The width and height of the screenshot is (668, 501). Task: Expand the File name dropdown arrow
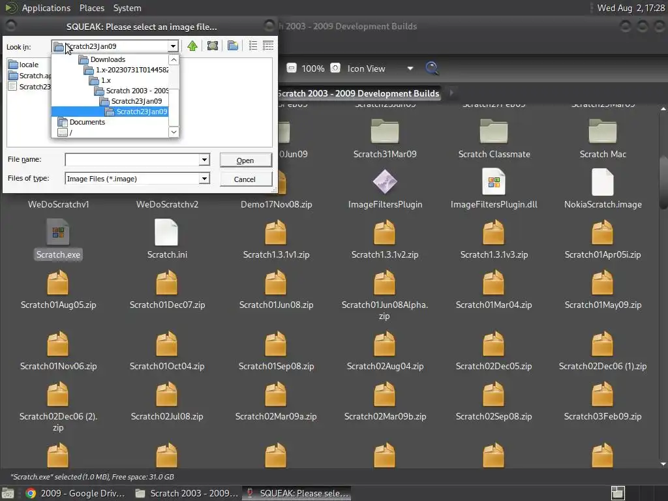coord(204,160)
